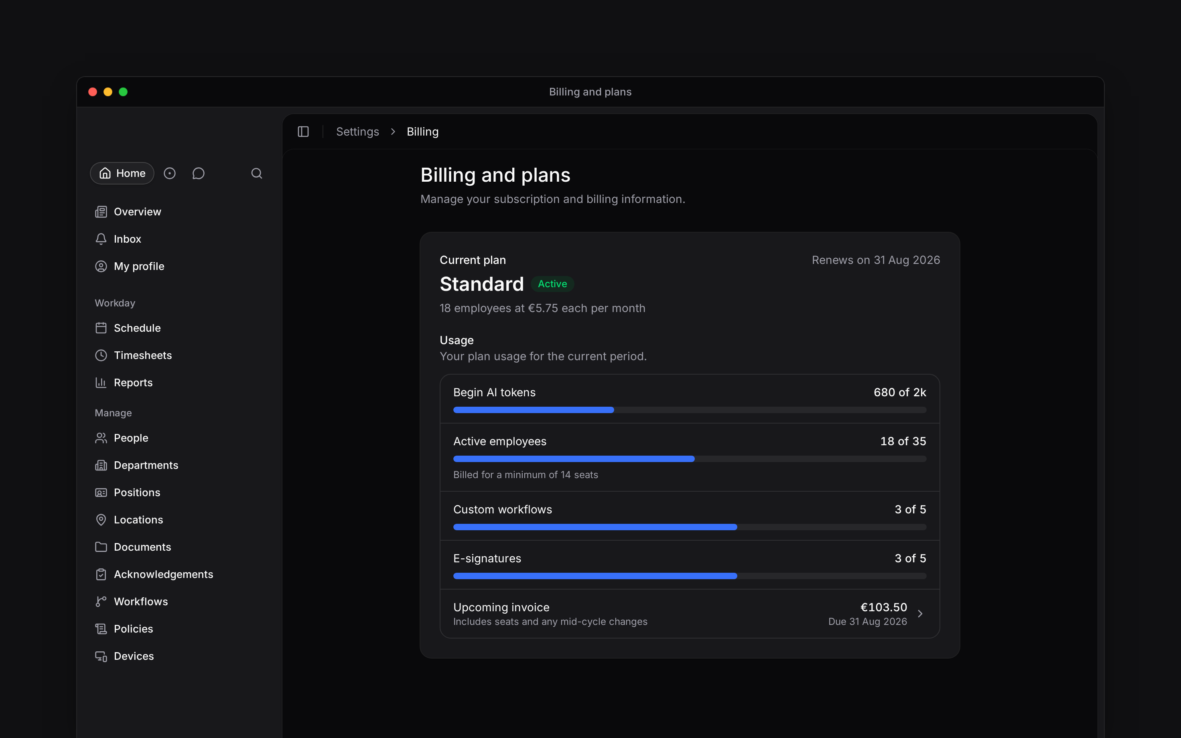
Task: Open the Upcoming invoice row
Action: tap(690, 614)
